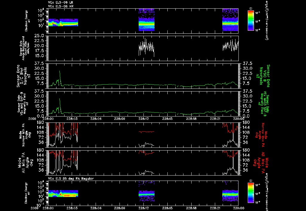Click the Btot spike peak in the S/C Btot panel

click(x=60, y=71)
